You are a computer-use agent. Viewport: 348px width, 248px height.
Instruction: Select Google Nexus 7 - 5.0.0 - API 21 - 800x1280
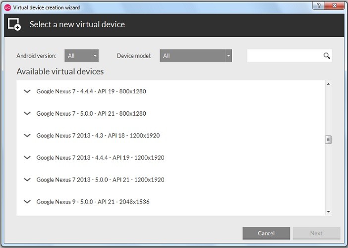click(x=91, y=114)
